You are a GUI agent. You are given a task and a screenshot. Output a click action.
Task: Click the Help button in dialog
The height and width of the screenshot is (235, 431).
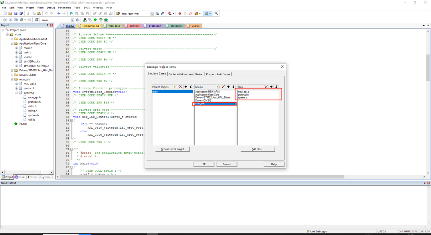(x=274, y=164)
